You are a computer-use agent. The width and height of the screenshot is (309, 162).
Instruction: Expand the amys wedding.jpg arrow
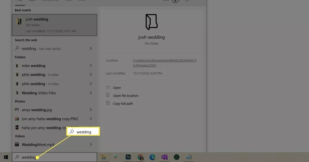click(91, 110)
